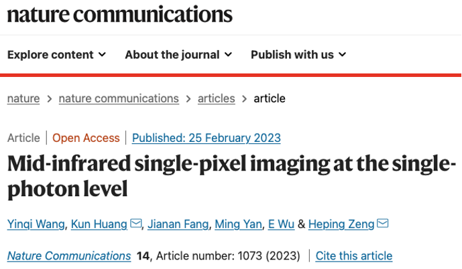Expand the Explore content menu
The width and height of the screenshot is (462, 269).
coord(56,55)
